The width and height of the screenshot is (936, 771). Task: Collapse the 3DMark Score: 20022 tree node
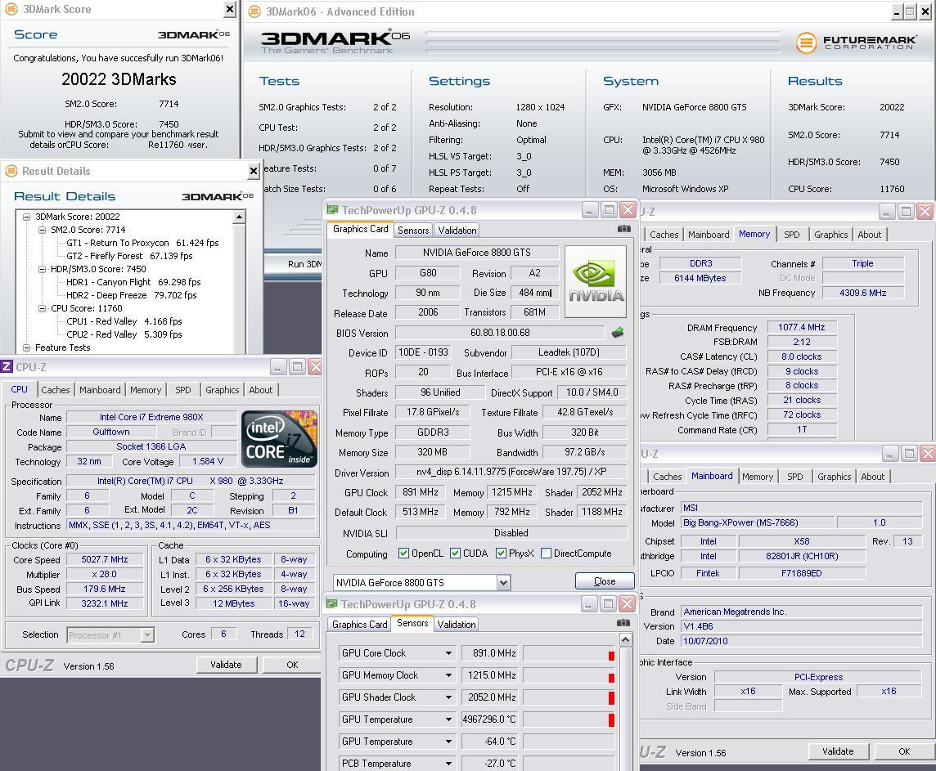click(26, 217)
